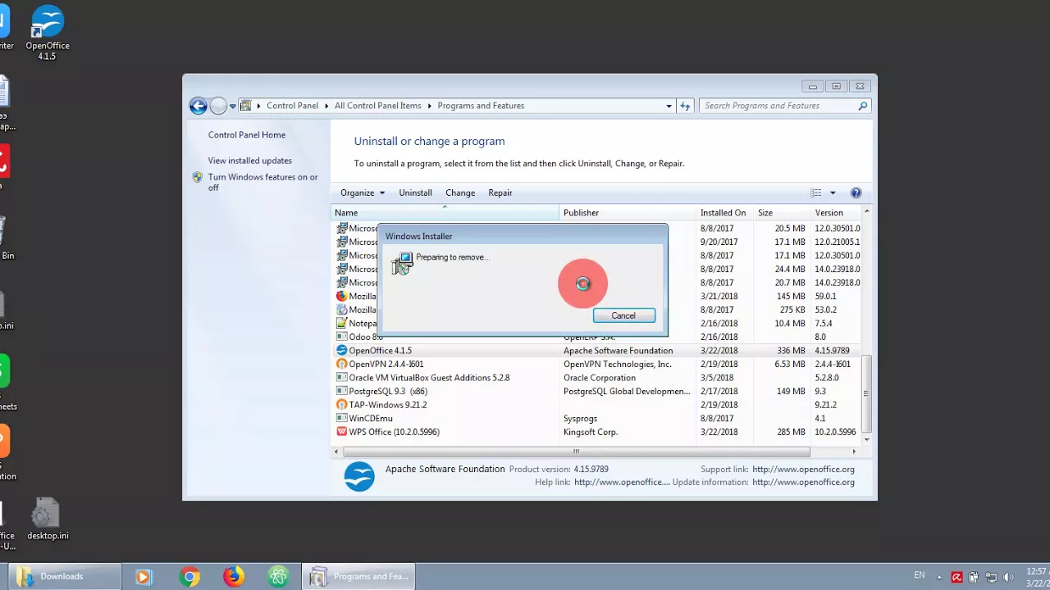The height and width of the screenshot is (590, 1050).
Task: Select the 336 MB size cell
Action: (791, 351)
